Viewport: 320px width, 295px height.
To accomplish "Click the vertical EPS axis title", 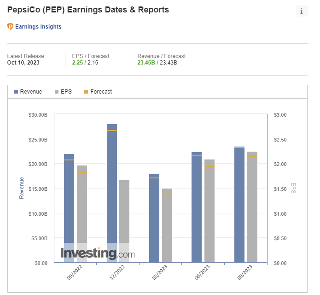I will tap(293, 188).
